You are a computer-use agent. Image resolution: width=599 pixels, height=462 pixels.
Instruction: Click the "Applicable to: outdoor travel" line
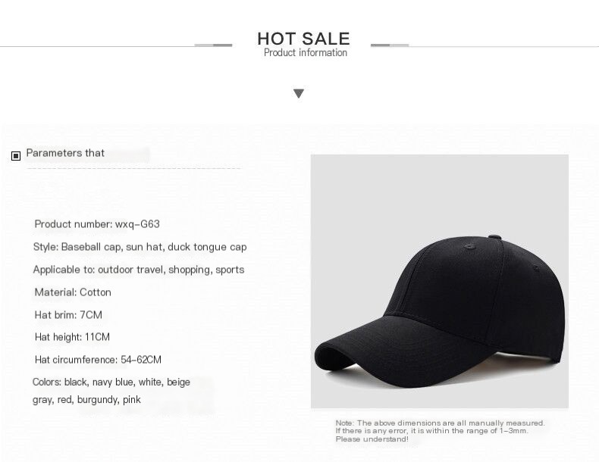[139, 270]
